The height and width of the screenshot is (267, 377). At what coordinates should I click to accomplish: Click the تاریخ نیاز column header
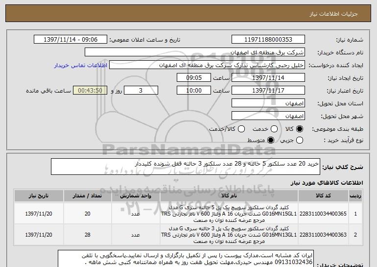coord(39,196)
